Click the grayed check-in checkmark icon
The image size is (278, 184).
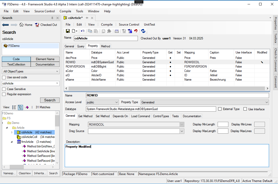[124, 31]
